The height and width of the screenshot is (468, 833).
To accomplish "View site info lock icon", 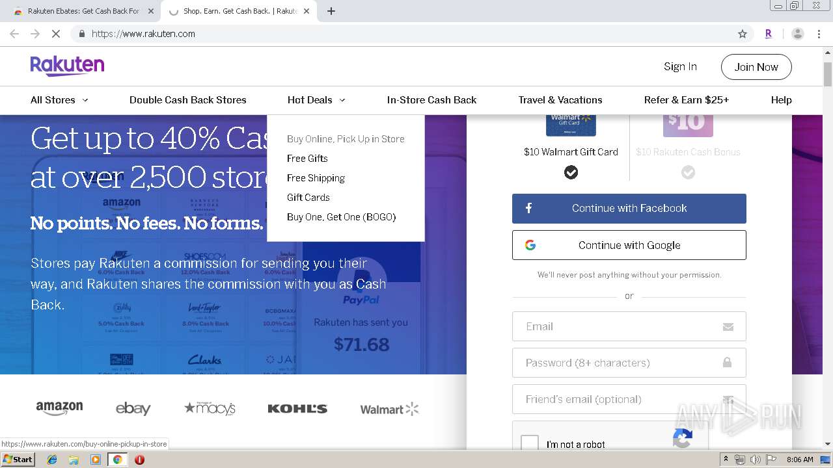I will point(81,34).
